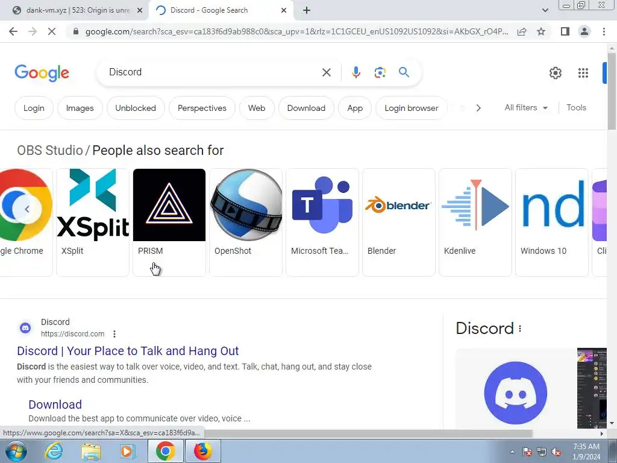This screenshot has width=617, height=463.
Task: Select the Perspectives filter chip
Action: click(202, 108)
